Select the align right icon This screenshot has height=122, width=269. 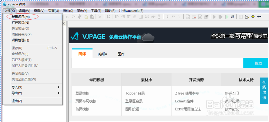pyautogui.click(x=123, y=17)
